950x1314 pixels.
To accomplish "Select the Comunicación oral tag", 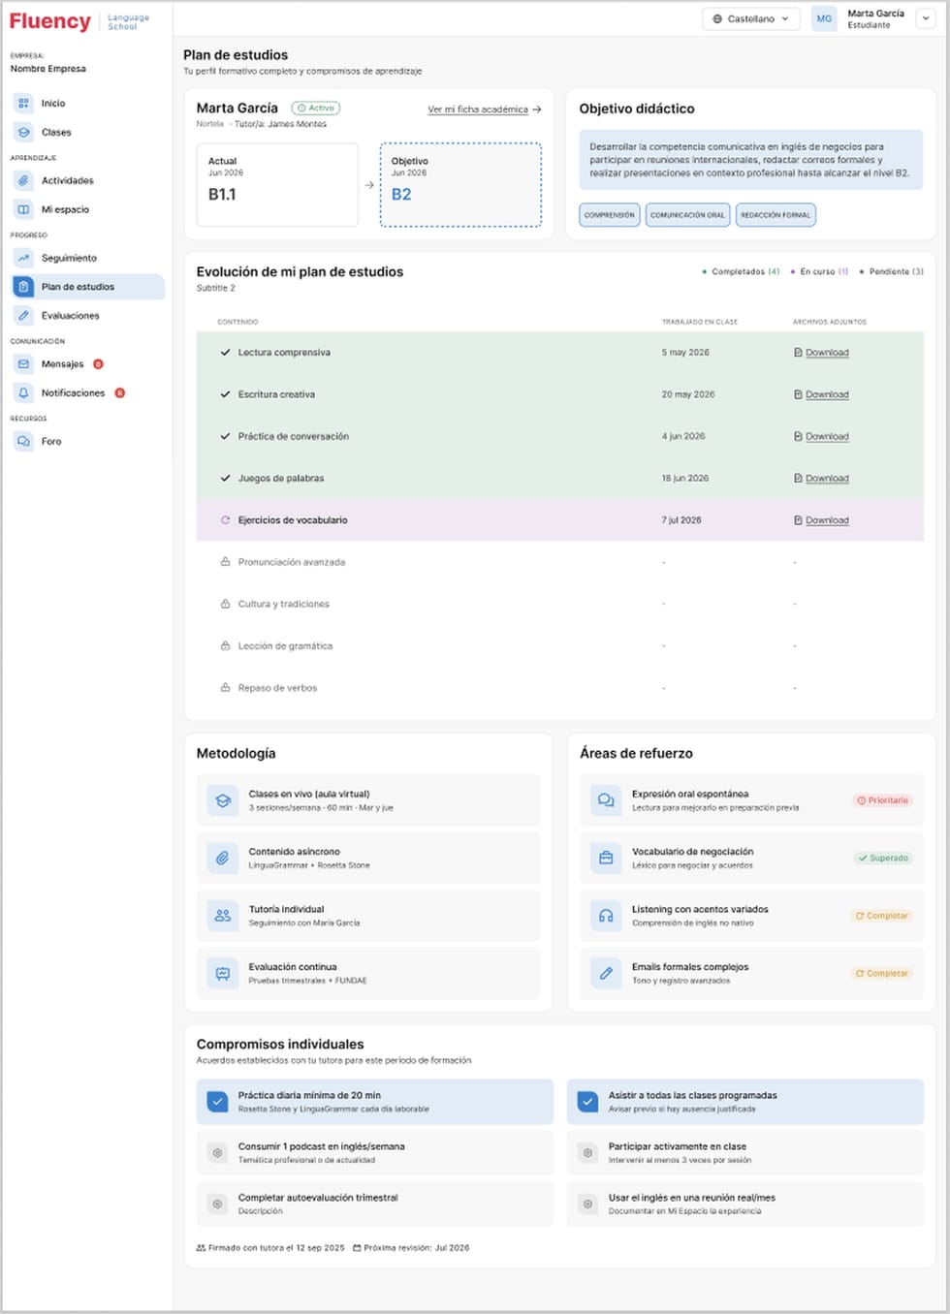I will coord(687,215).
